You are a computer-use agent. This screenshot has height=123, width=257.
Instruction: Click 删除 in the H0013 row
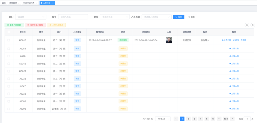(x=243, y=40)
